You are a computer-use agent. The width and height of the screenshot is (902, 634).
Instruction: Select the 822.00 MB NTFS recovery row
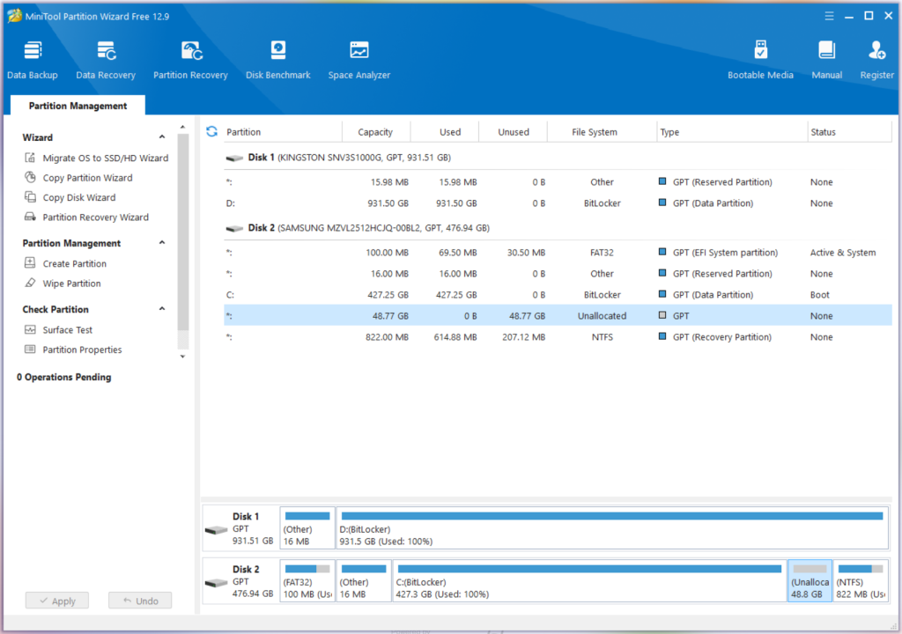click(x=558, y=337)
